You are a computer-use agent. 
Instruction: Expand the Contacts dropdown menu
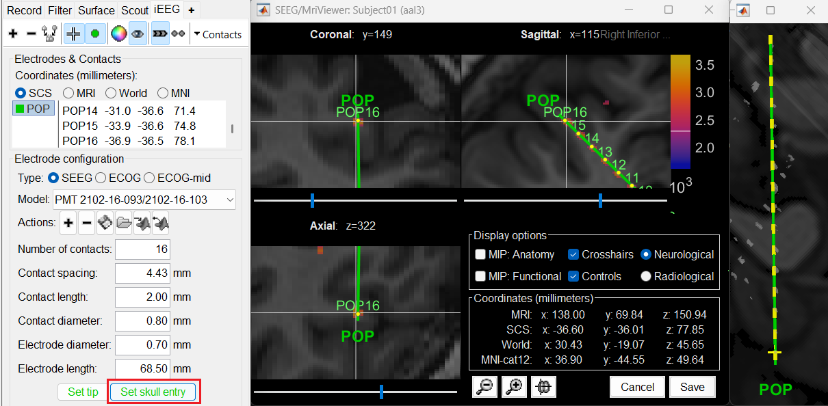click(217, 34)
